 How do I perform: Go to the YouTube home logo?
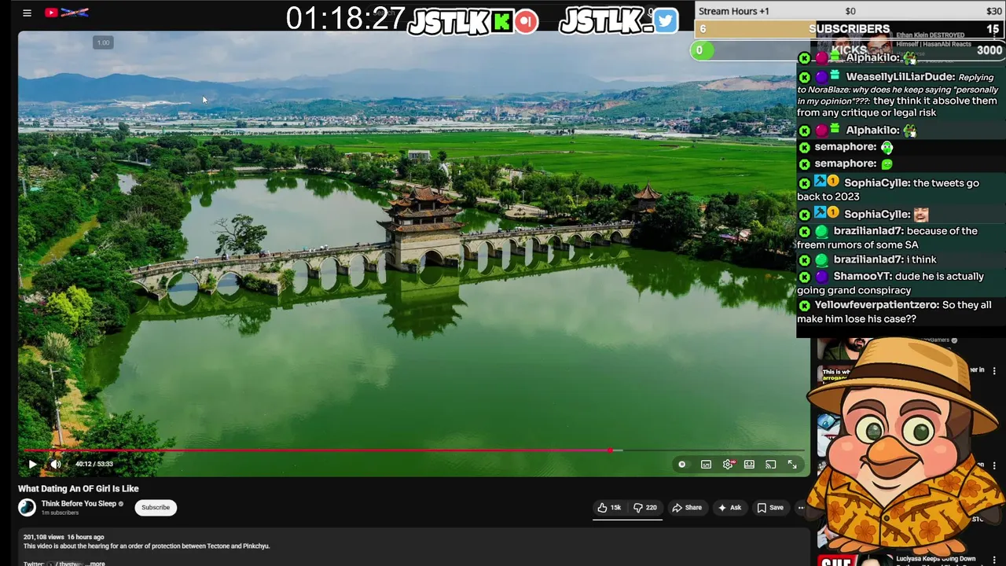coord(66,13)
